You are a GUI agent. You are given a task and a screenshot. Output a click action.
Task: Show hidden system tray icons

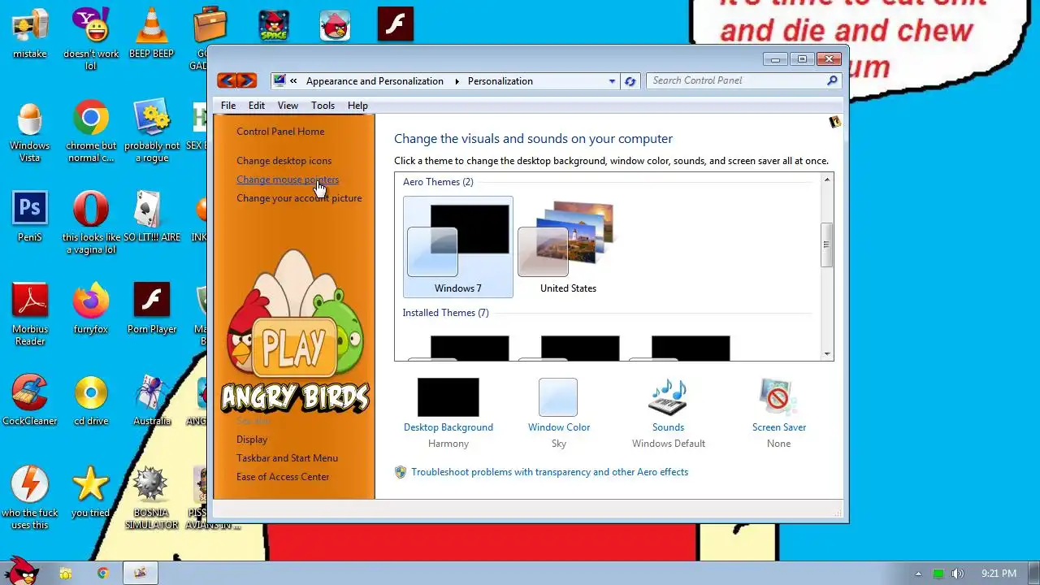(919, 574)
